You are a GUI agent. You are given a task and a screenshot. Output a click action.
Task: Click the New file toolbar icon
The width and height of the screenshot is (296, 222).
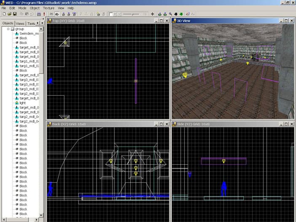pos(4,14)
